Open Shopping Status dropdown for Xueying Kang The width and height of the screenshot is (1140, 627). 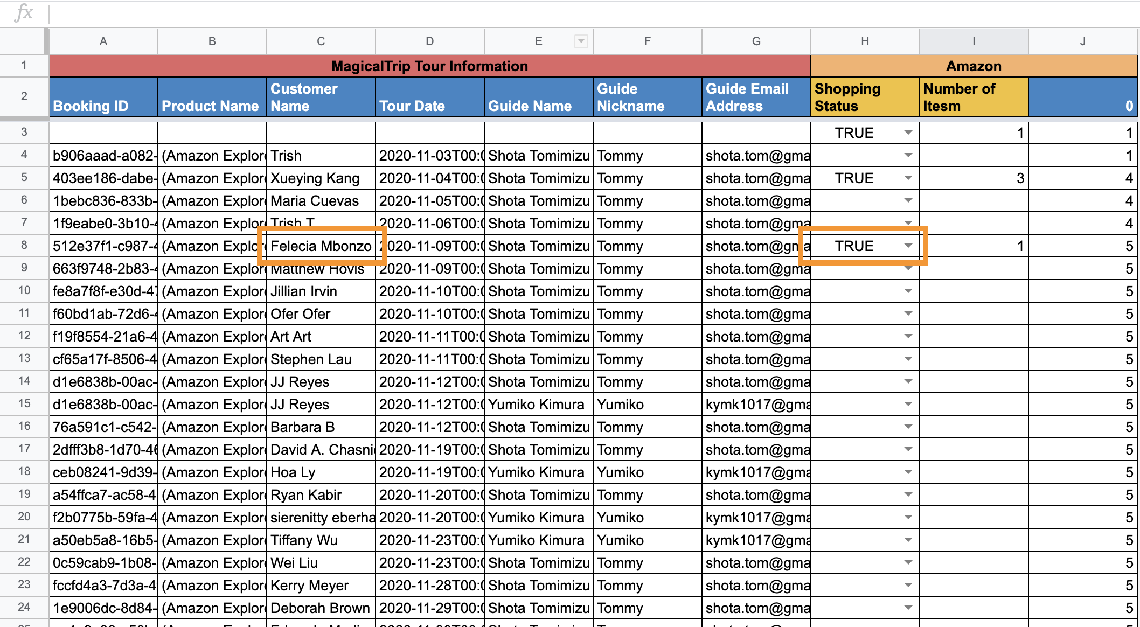tap(908, 178)
